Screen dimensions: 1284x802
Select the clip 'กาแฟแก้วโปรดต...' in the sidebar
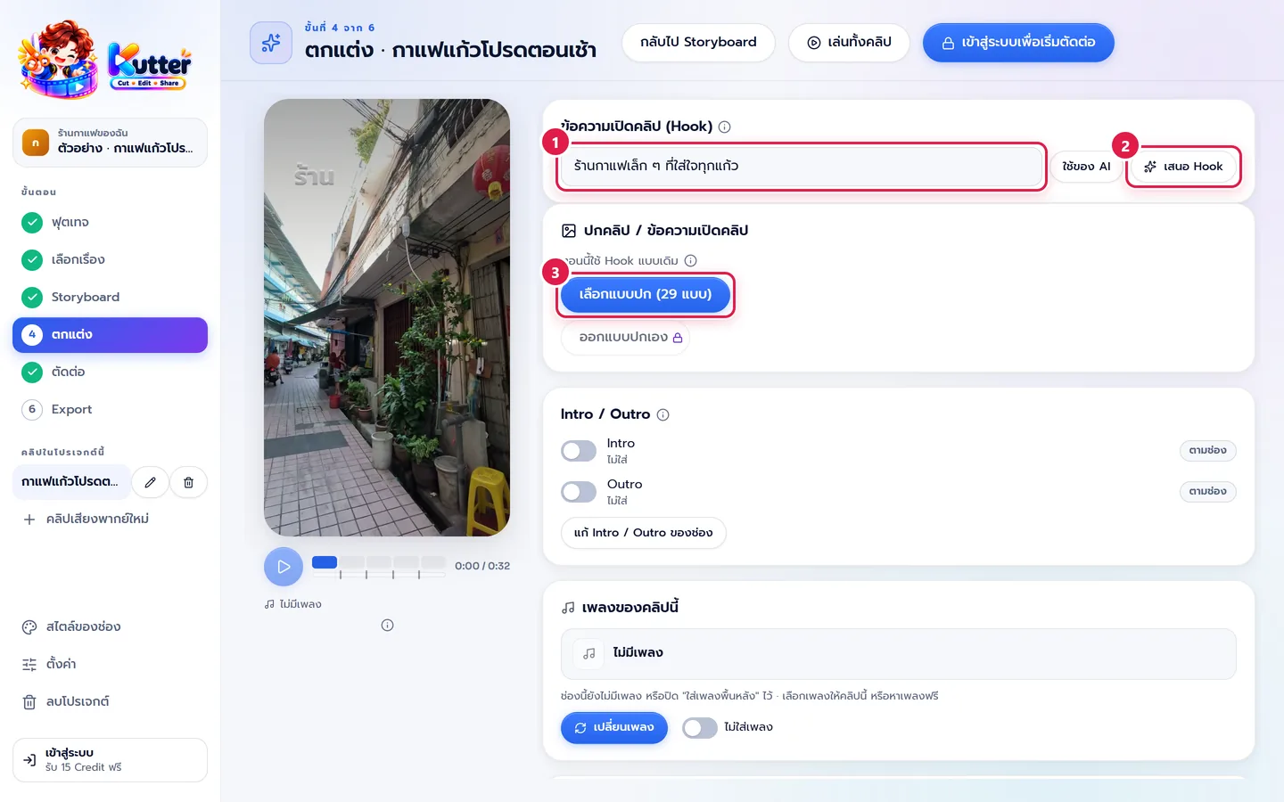pos(71,482)
